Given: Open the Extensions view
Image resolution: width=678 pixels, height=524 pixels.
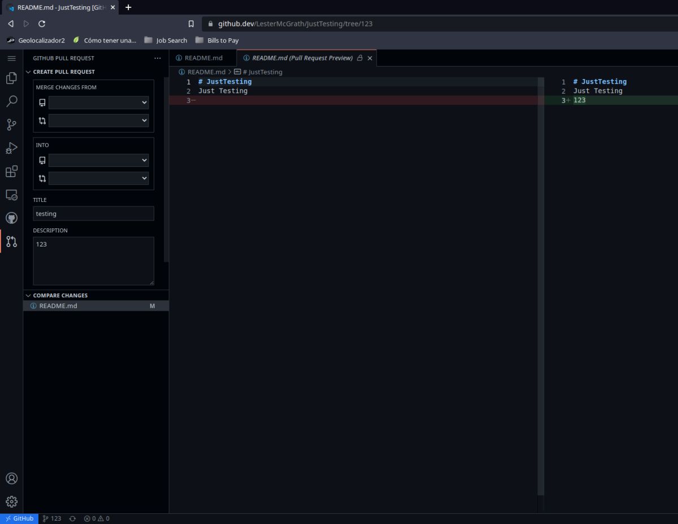Looking at the screenshot, I should (x=11, y=171).
